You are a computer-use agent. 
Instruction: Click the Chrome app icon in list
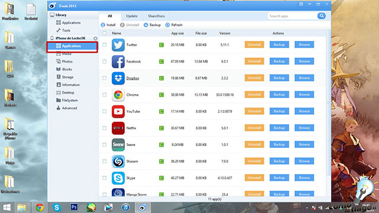pos(118,95)
